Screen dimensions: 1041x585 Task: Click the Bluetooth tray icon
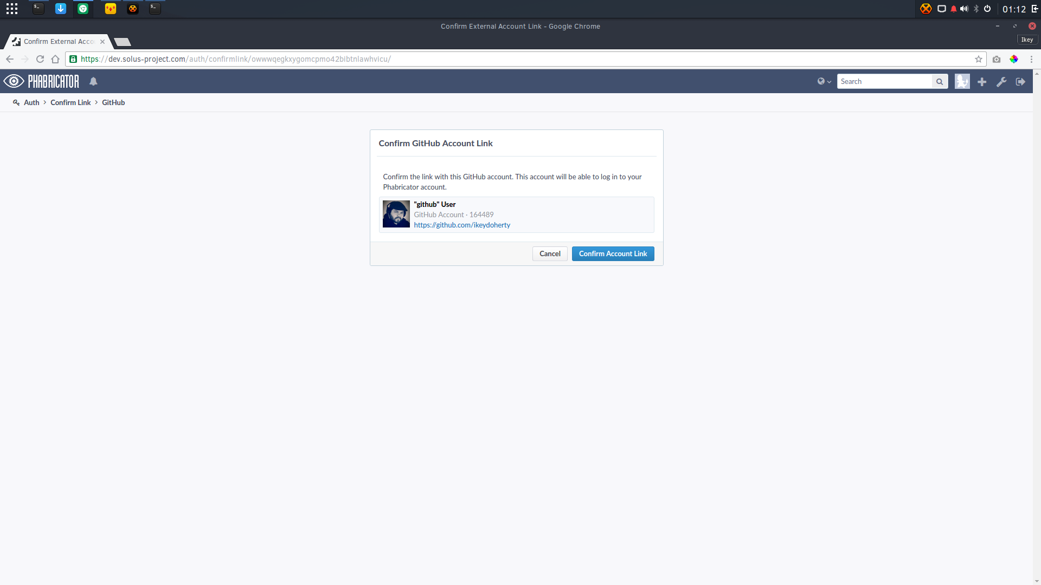pyautogui.click(x=976, y=9)
